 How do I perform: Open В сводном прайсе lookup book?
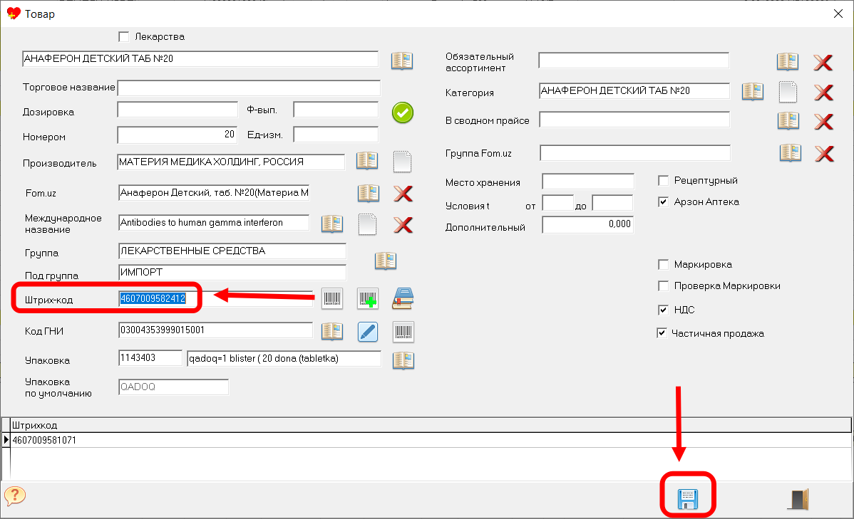click(x=788, y=121)
